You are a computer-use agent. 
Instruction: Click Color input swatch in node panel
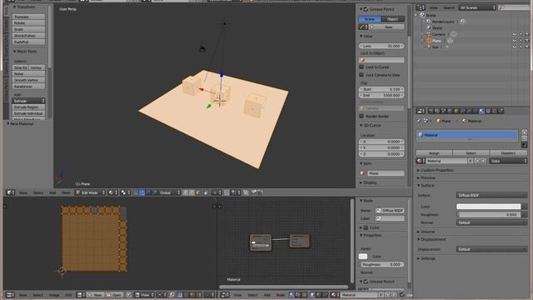click(x=363, y=257)
